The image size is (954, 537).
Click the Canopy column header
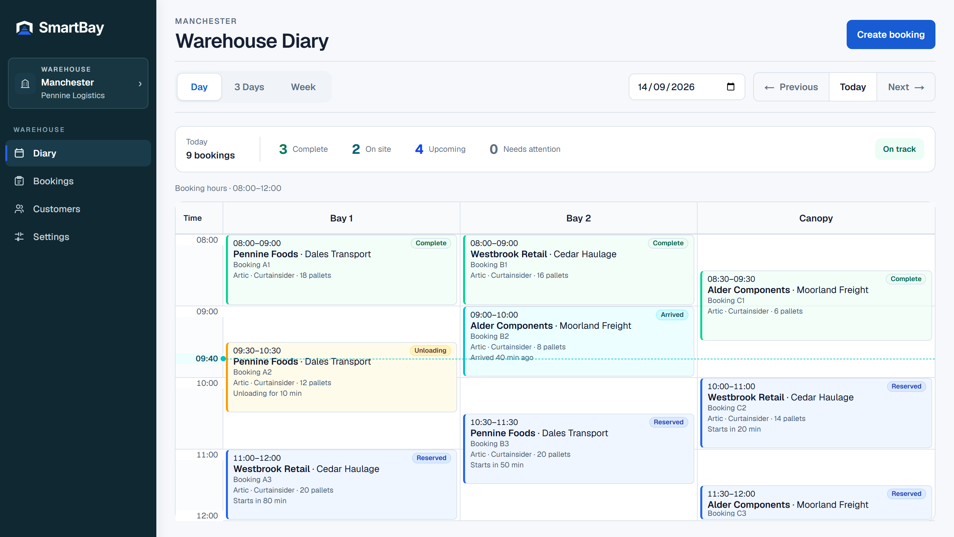(x=816, y=218)
